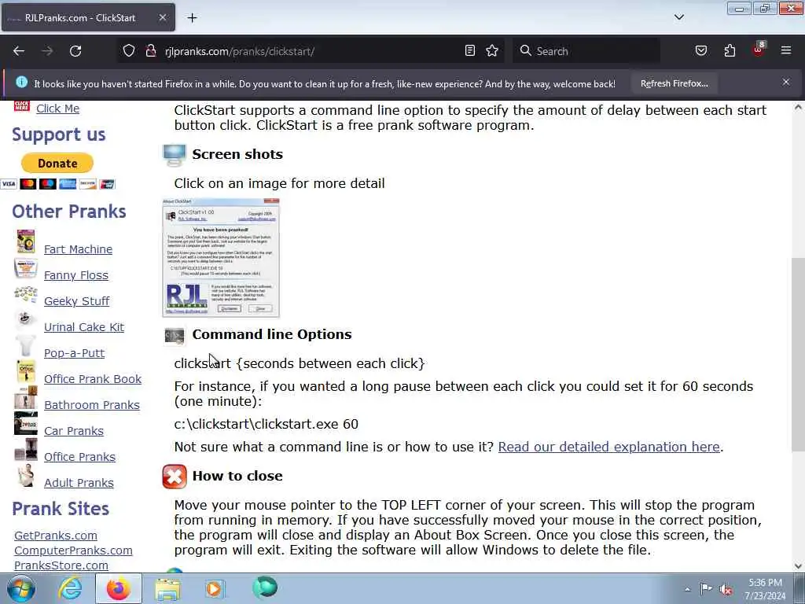Open the Fart Machine link
Image resolution: width=805 pixels, height=604 pixels.
[78, 249]
